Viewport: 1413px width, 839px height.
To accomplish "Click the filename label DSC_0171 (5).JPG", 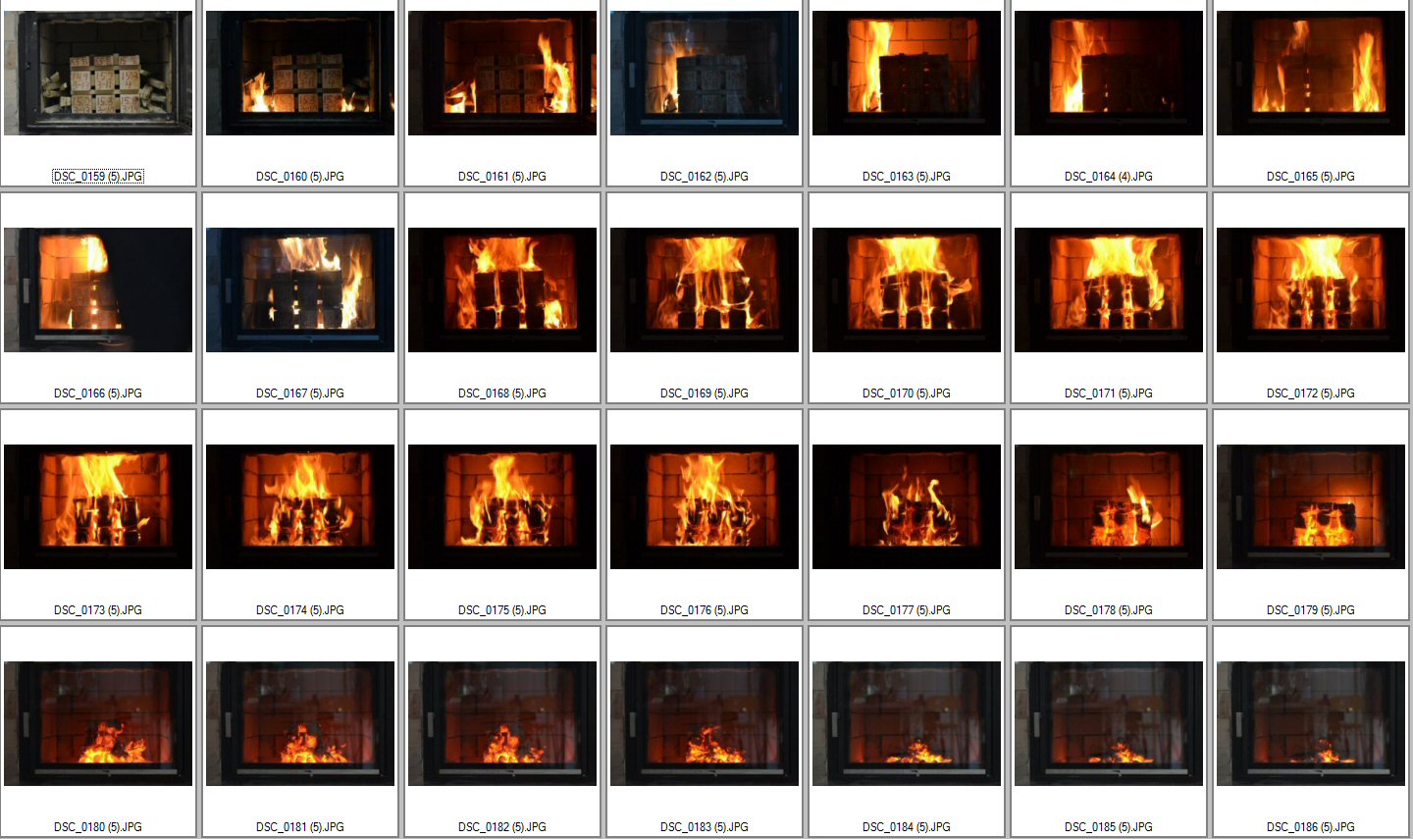I will pos(1109,393).
